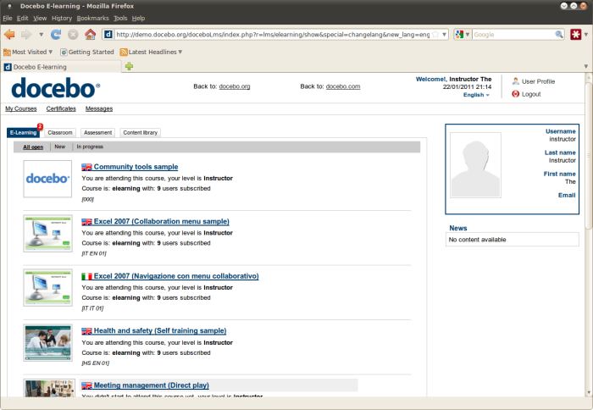593x410 pixels.
Task: Filter courses by All open
Action: tap(33, 147)
